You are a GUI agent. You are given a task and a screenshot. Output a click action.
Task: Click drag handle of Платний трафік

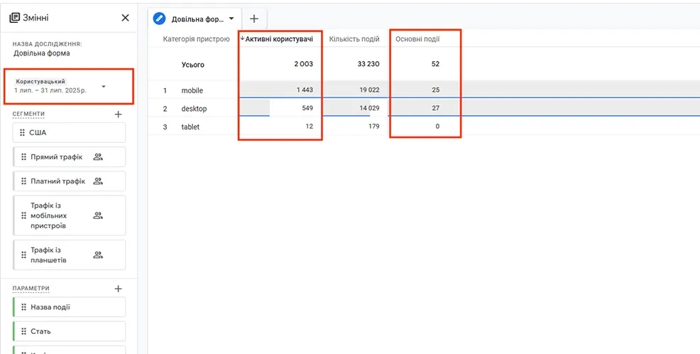[x=24, y=181]
